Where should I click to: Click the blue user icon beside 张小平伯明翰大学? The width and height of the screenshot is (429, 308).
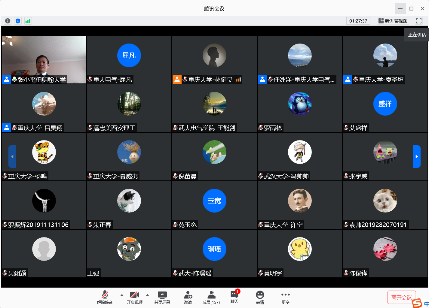tap(7, 79)
